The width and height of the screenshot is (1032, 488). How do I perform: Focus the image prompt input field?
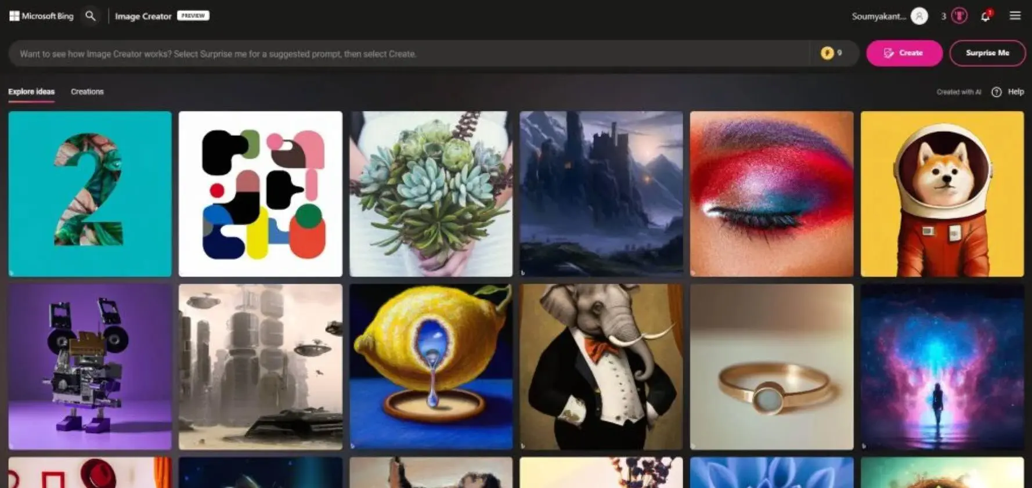click(x=409, y=54)
